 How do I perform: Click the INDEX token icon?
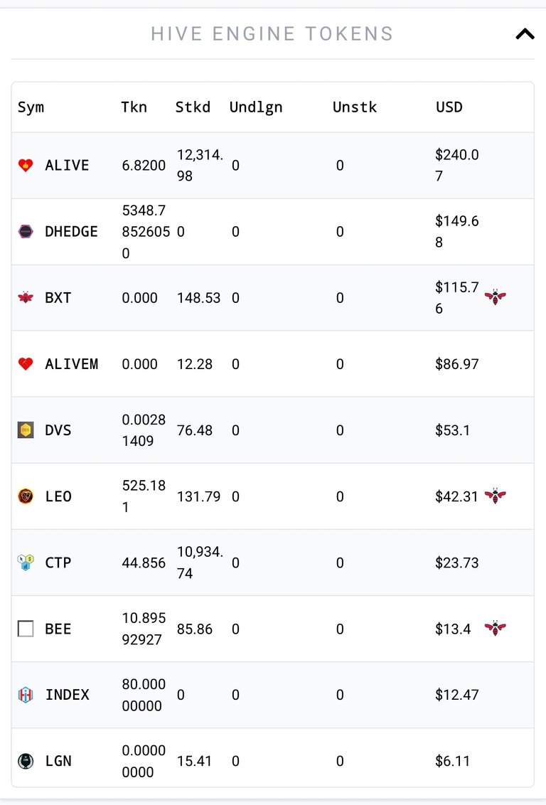pyautogui.click(x=26, y=695)
